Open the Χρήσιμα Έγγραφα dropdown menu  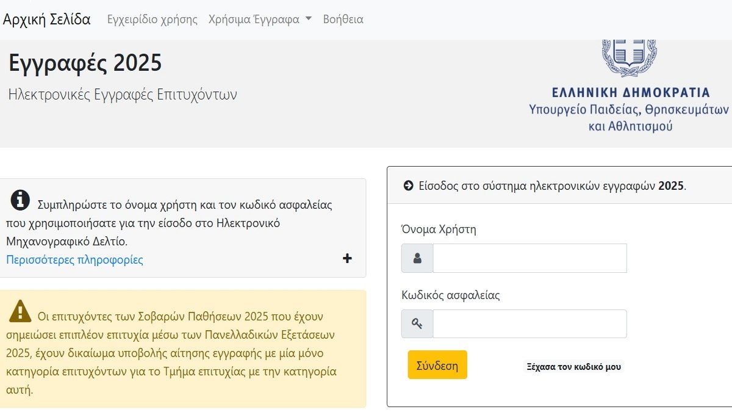click(x=256, y=18)
